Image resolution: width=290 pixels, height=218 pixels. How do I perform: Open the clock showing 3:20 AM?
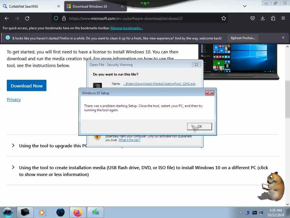coord(275,213)
